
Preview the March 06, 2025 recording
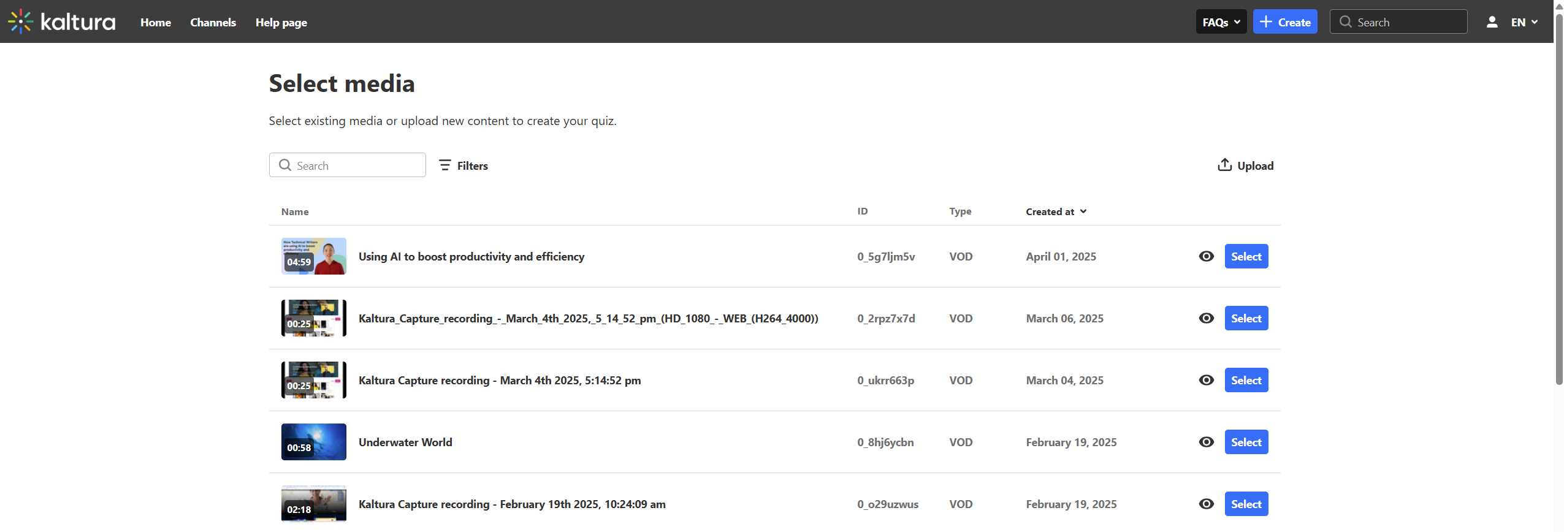[x=1206, y=318]
